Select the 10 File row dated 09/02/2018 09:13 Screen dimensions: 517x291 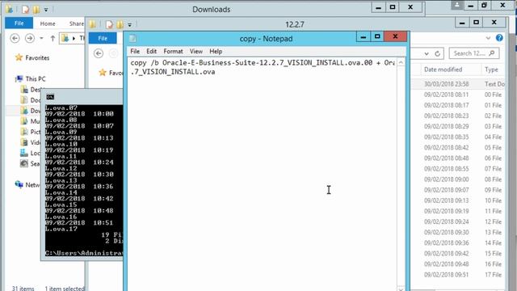click(458, 200)
